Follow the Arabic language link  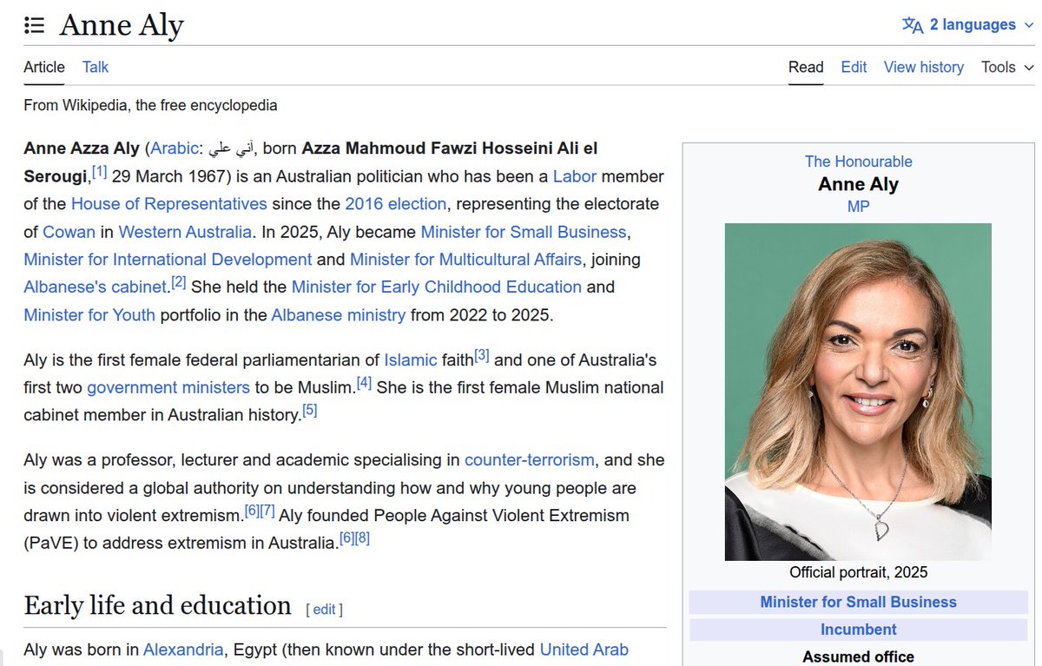175,148
